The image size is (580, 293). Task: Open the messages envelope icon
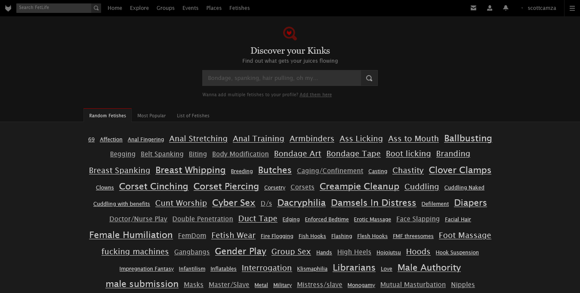click(473, 8)
